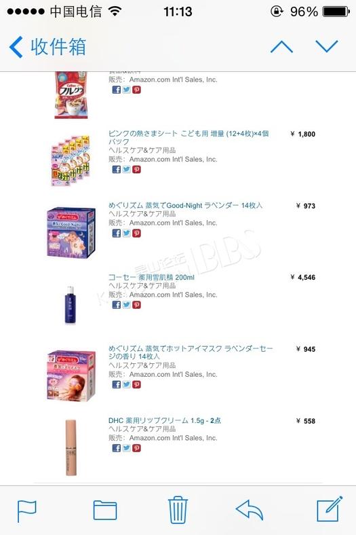Open めぐりズム Good-Night ラベンダー link
The width and height of the screenshot is (356, 535).
click(185, 206)
